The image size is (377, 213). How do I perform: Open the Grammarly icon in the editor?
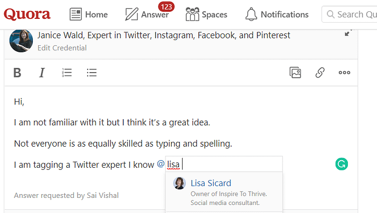tap(341, 164)
